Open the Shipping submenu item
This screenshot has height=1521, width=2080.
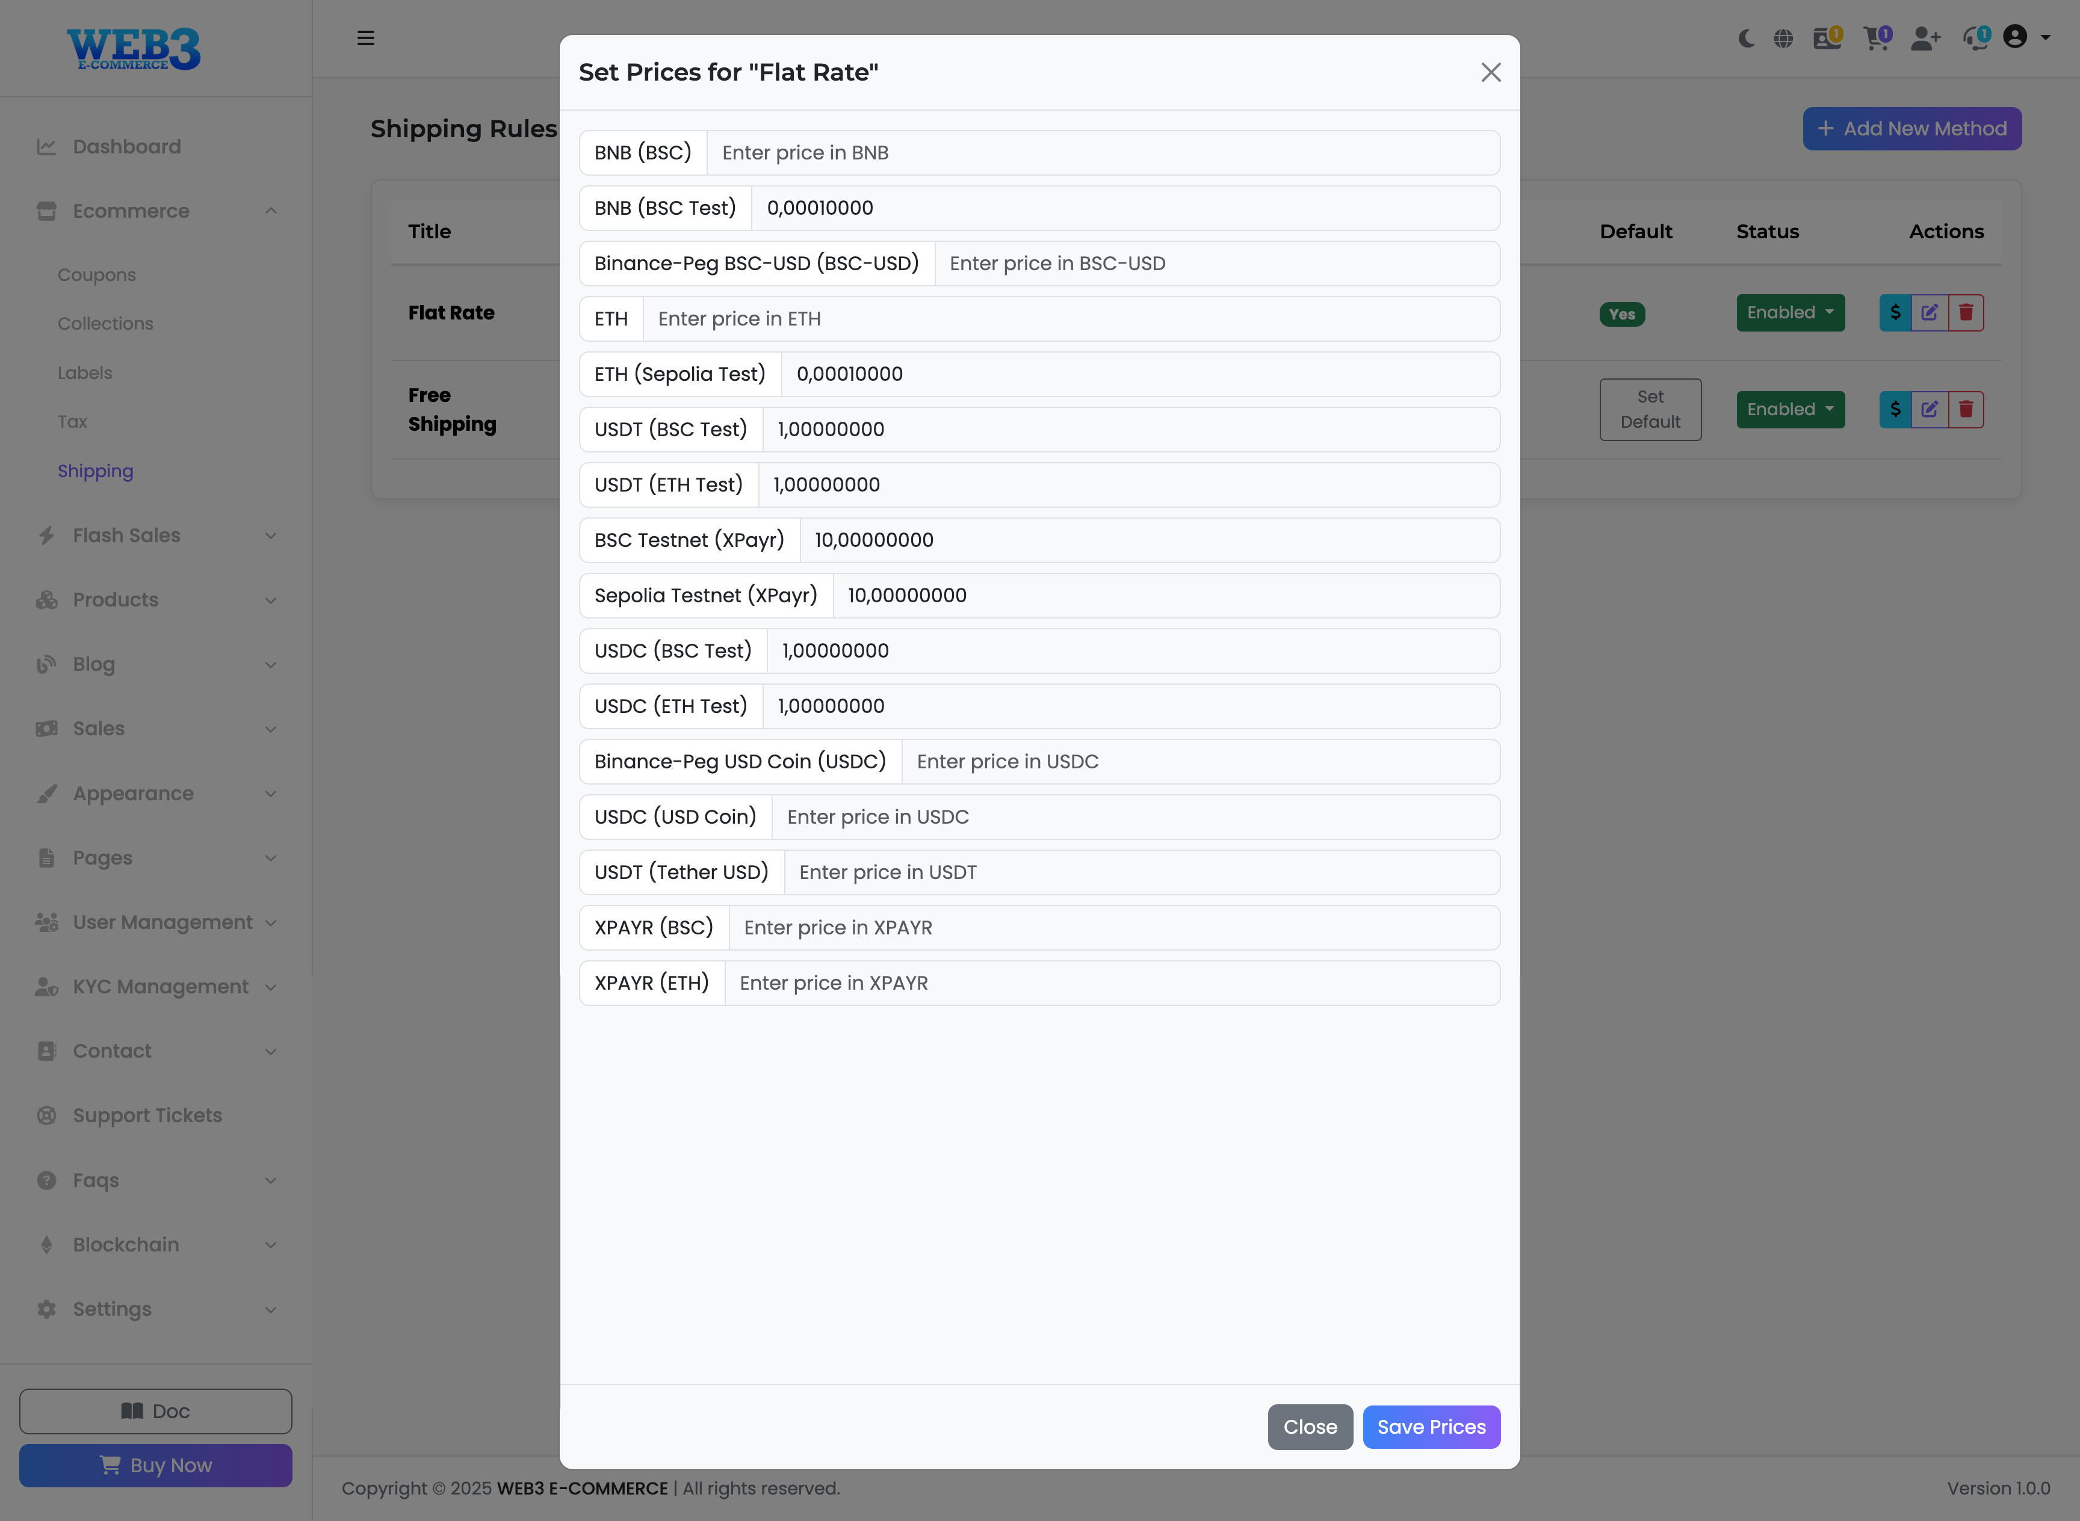click(96, 471)
